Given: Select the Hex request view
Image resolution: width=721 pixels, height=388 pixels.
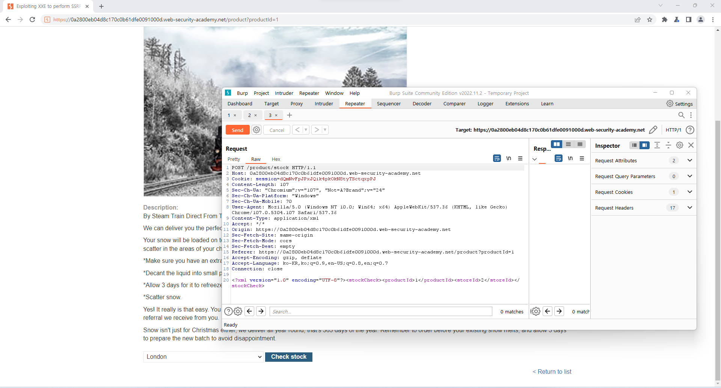Looking at the screenshot, I should [x=276, y=159].
